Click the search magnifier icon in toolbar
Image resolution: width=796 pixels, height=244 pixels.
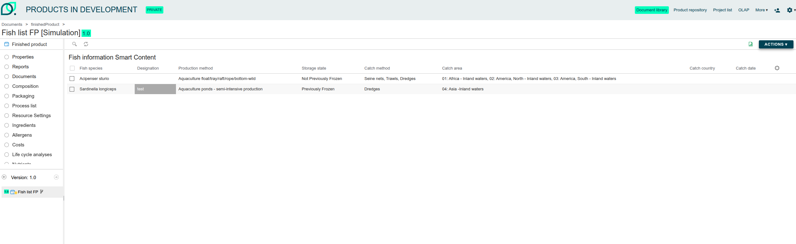75,44
